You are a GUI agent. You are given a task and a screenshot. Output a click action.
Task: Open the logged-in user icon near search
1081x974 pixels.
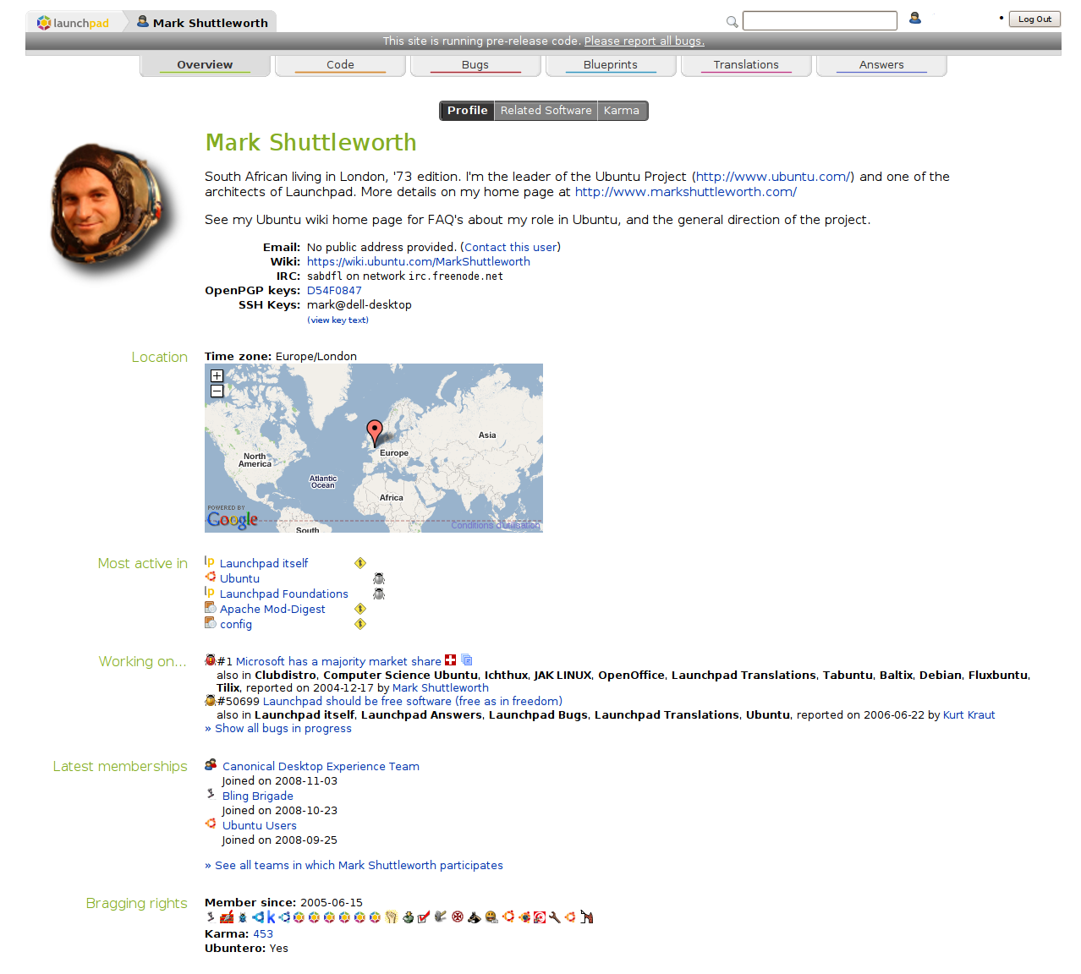tap(914, 18)
